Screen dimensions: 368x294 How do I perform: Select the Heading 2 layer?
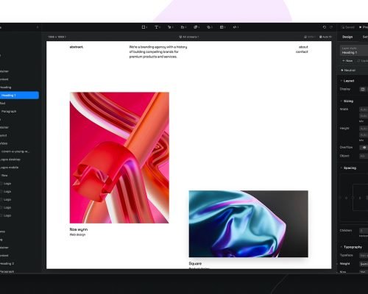tap(7, 264)
